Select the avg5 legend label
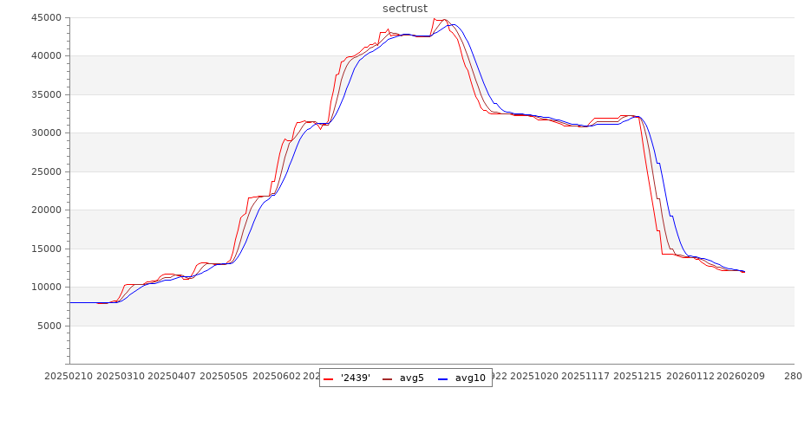 [x=411, y=378]
